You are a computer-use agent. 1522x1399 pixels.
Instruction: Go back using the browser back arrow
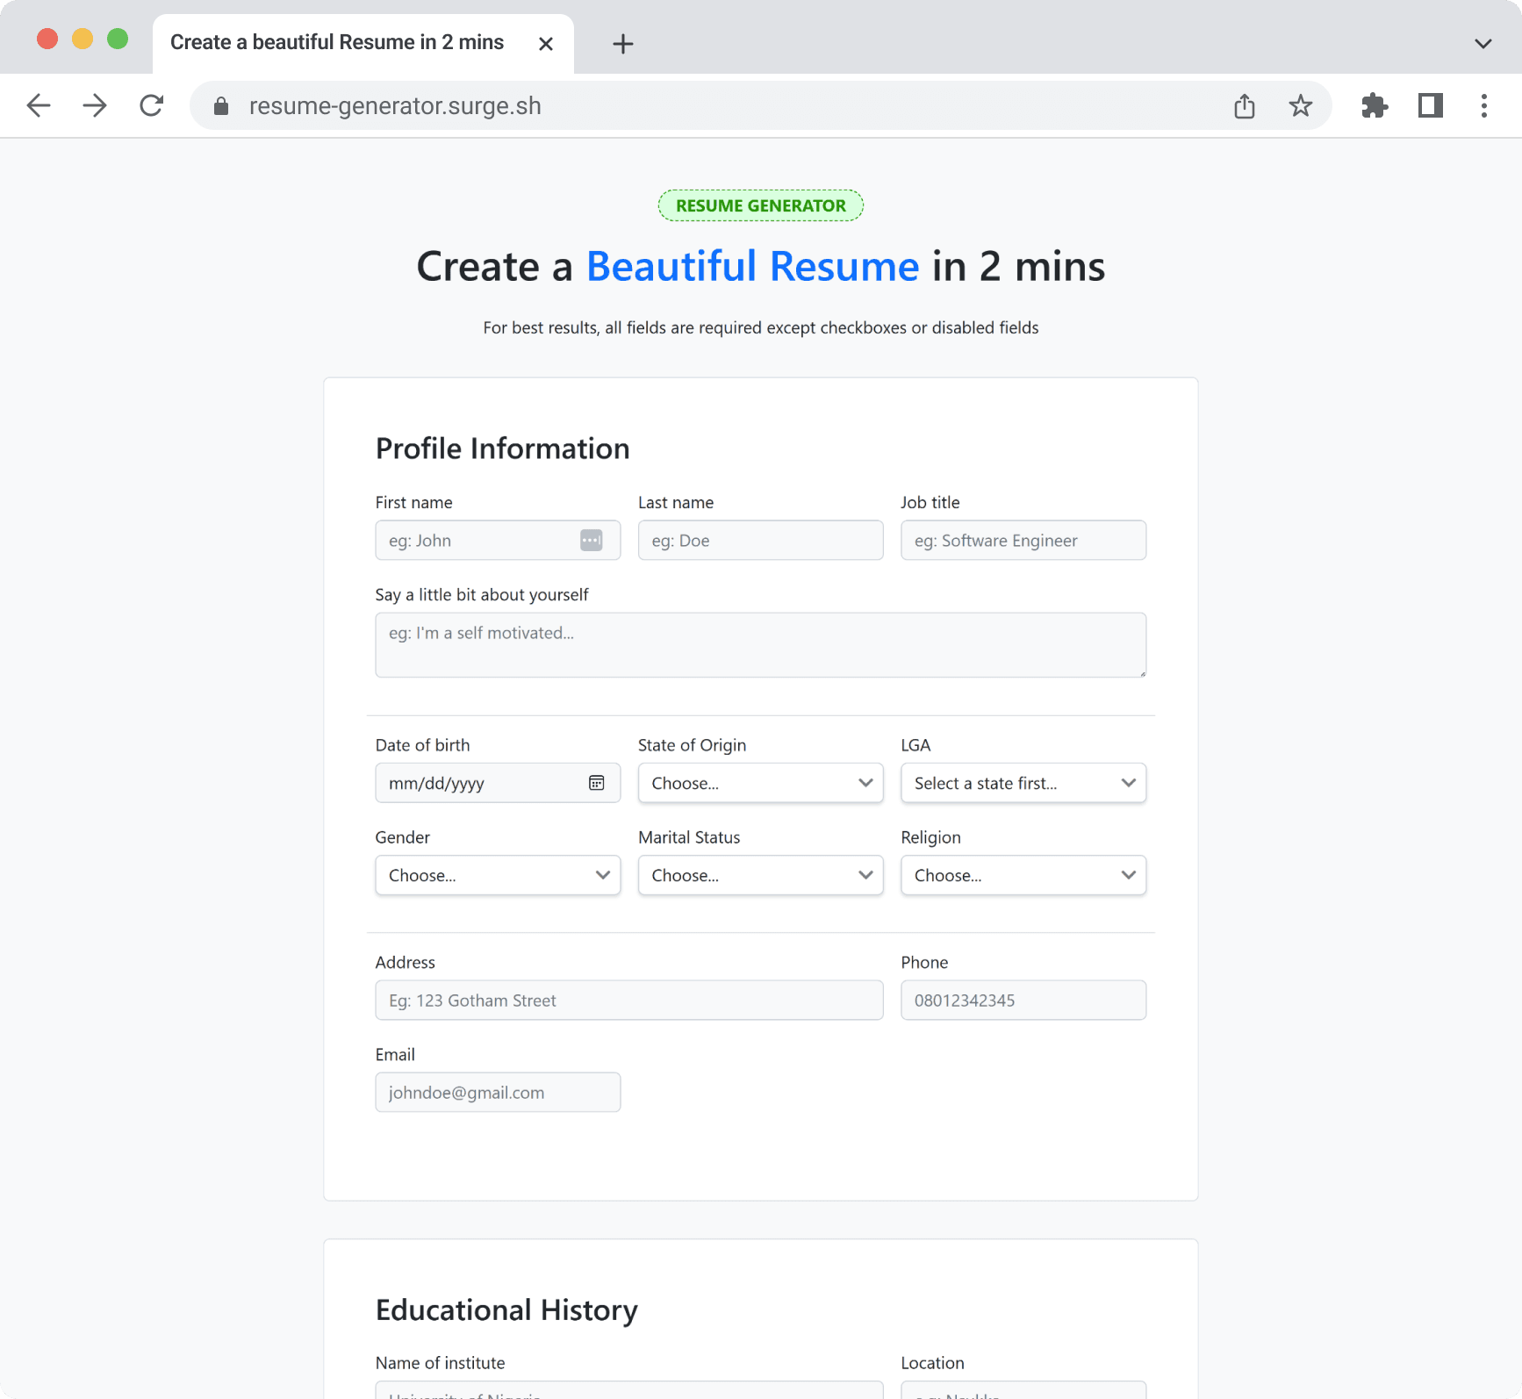(x=39, y=105)
